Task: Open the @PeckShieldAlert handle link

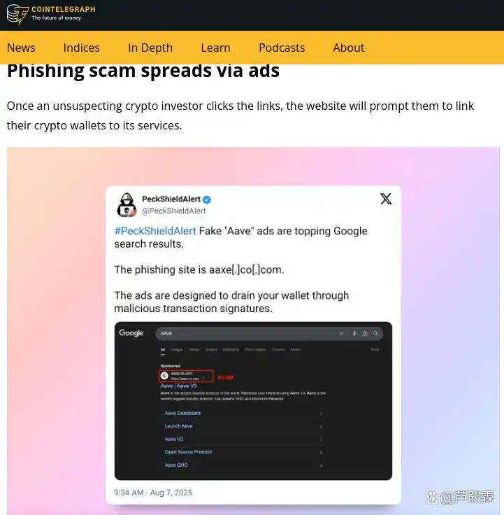Action: tap(174, 211)
